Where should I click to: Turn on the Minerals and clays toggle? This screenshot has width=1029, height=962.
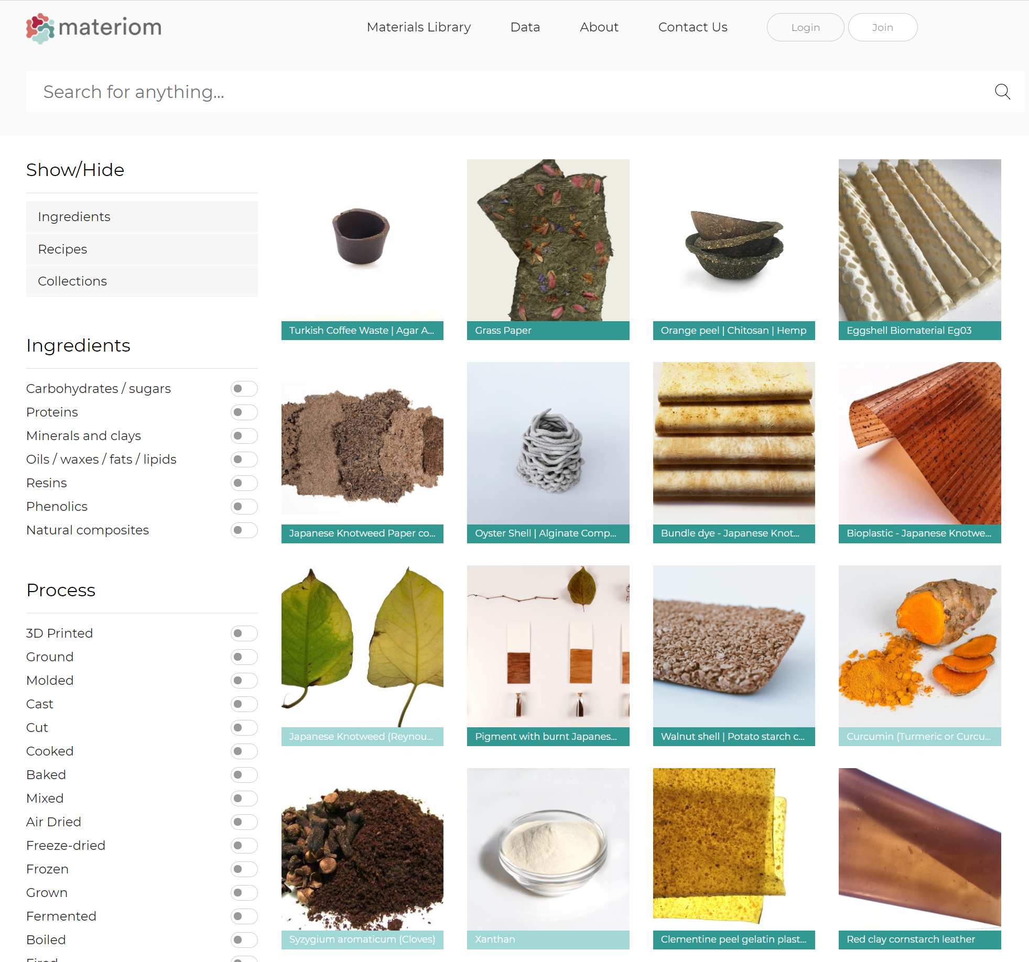coord(244,436)
